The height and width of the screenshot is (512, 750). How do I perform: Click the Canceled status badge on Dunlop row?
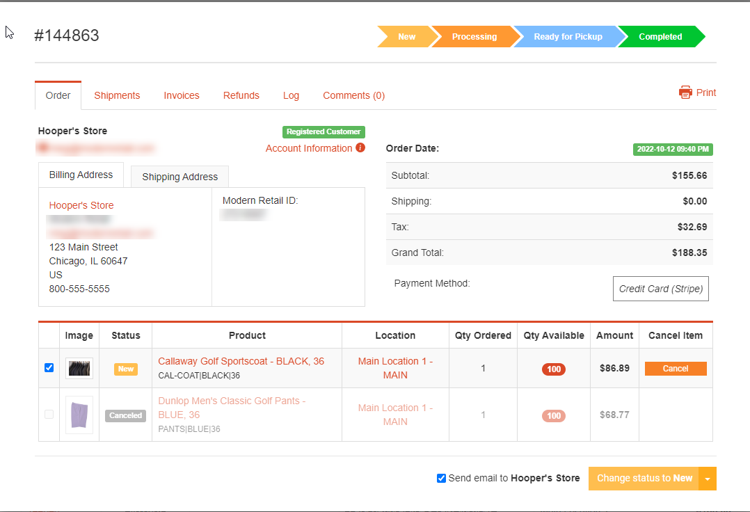pyautogui.click(x=125, y=415)
